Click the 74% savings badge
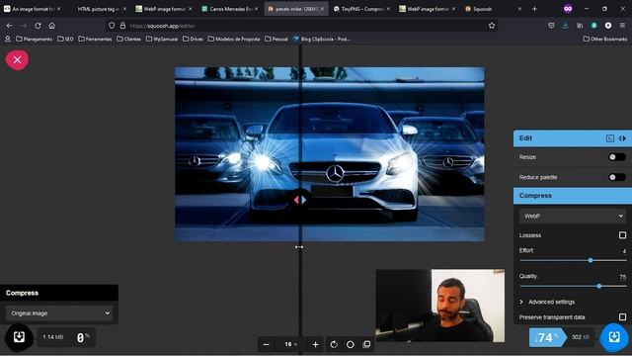This screenshot has height=356, width=632. point(547,337)
